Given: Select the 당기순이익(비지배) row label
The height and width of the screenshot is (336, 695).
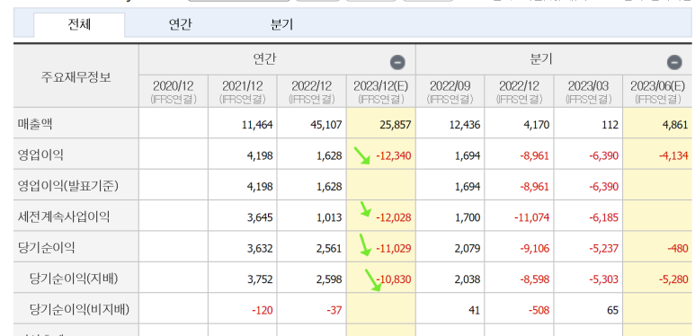Looking at the screenshot, I should click(79, 310).
